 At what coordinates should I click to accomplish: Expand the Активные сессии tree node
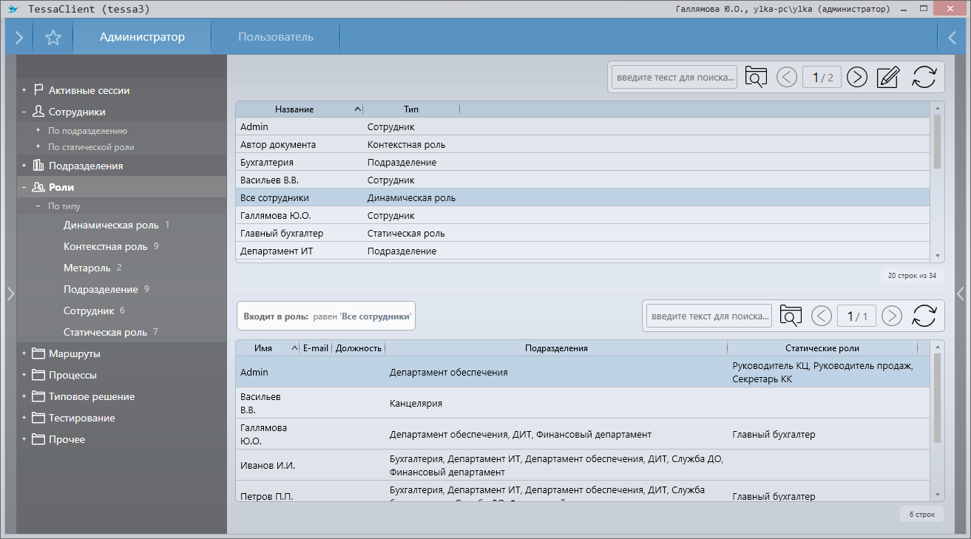(24, 90)
